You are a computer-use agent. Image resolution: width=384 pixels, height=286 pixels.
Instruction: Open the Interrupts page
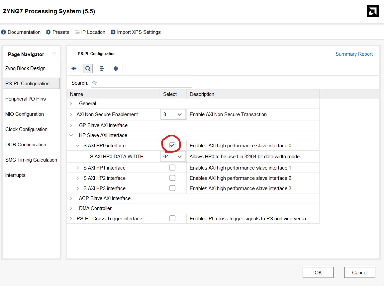(x=15, y=175)
